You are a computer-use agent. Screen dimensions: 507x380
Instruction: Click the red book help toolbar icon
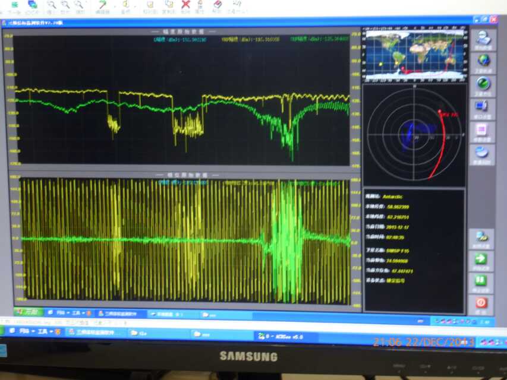coord(218,5)
